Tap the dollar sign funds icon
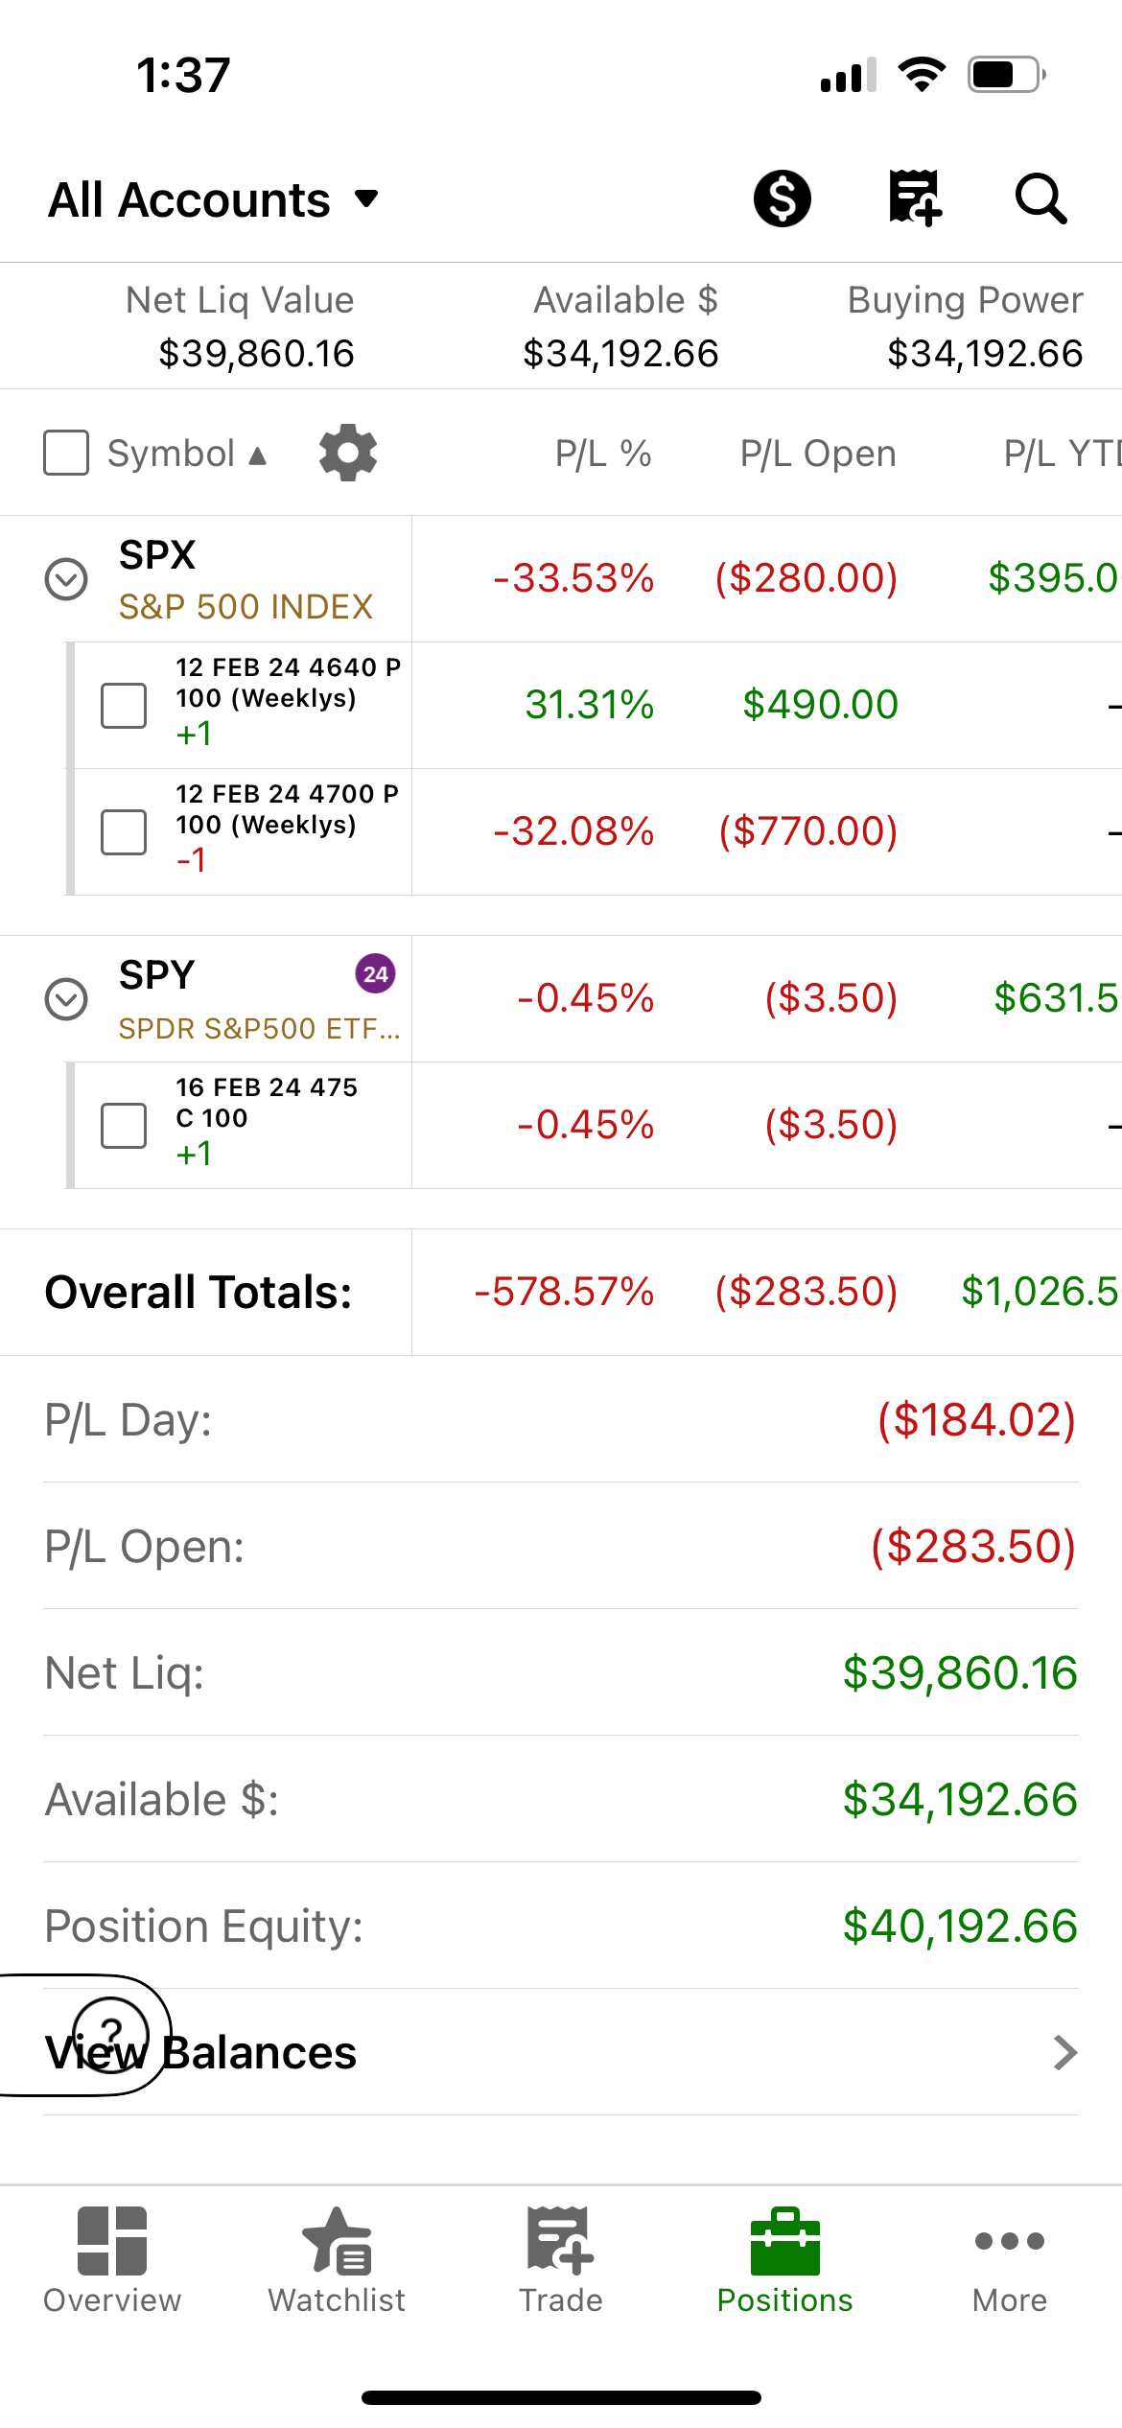Image resolution: width=1122 pixels, height=2428 pixels. click(782, 198)
